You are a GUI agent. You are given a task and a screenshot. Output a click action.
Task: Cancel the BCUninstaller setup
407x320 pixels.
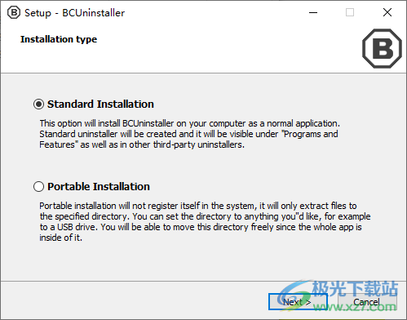coord(367,302)
